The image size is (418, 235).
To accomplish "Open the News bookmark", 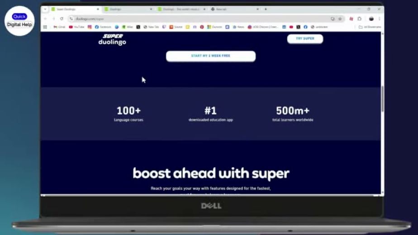I will (238, 27).
